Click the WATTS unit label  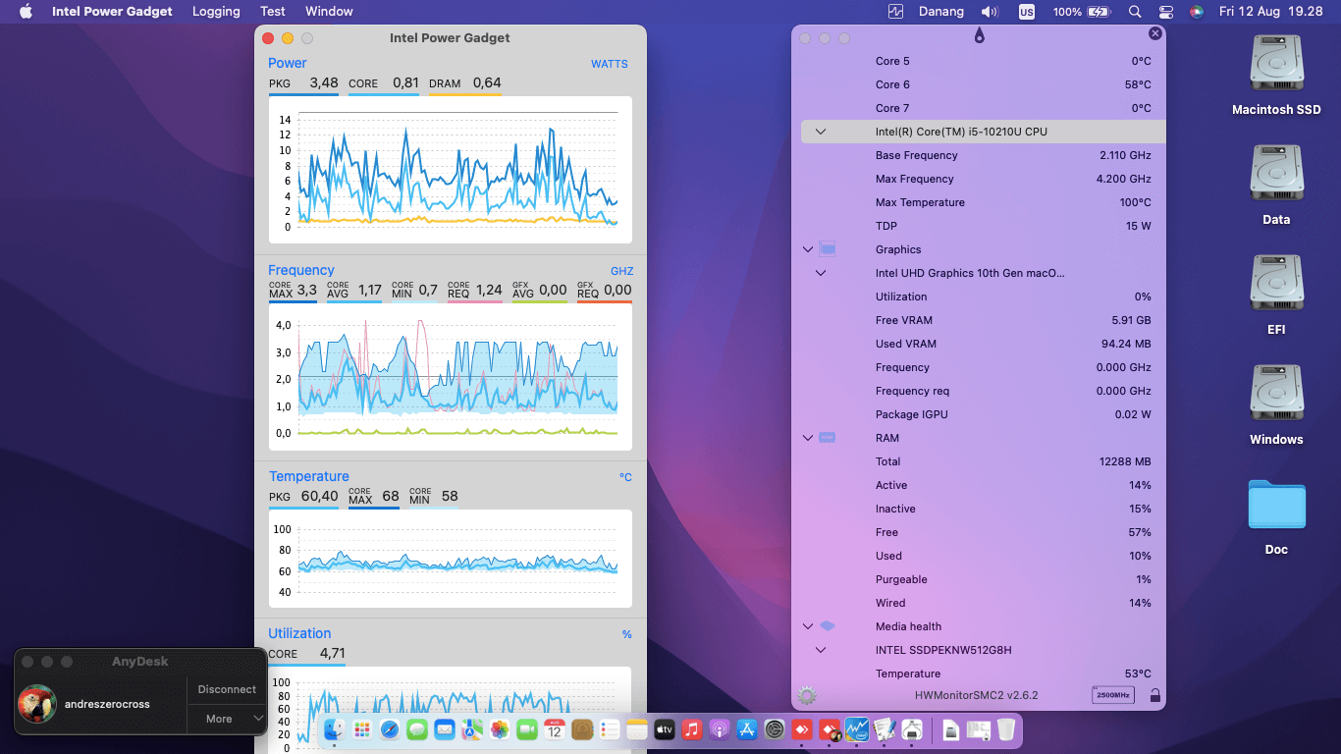tap(609, 64)
